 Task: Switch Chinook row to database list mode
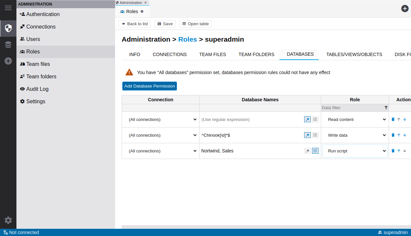(315, 135)
